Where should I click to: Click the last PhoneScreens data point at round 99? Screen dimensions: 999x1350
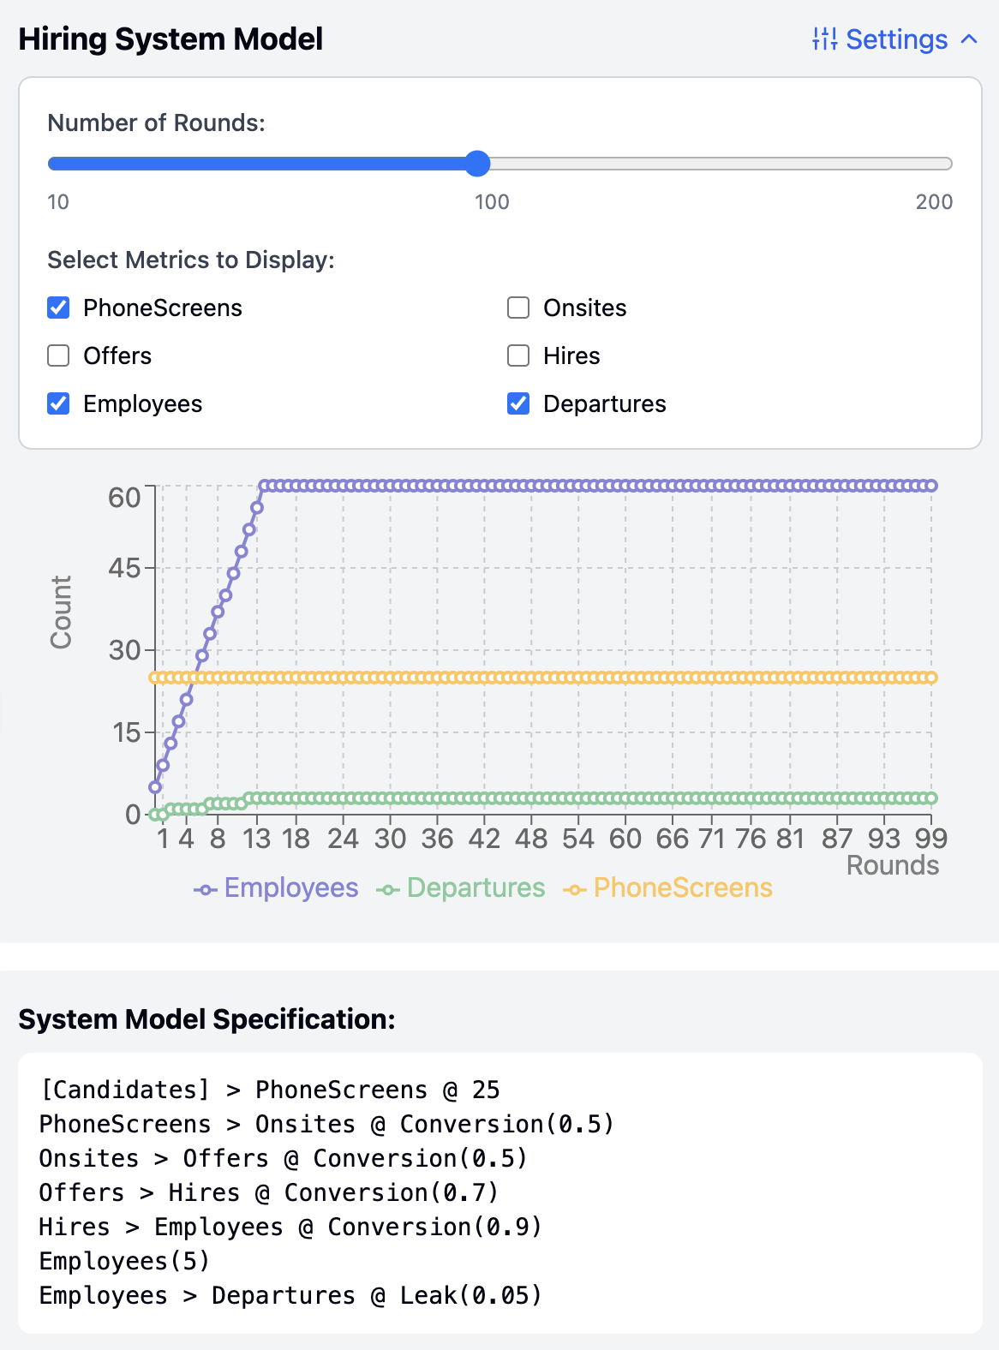point(931,678)
